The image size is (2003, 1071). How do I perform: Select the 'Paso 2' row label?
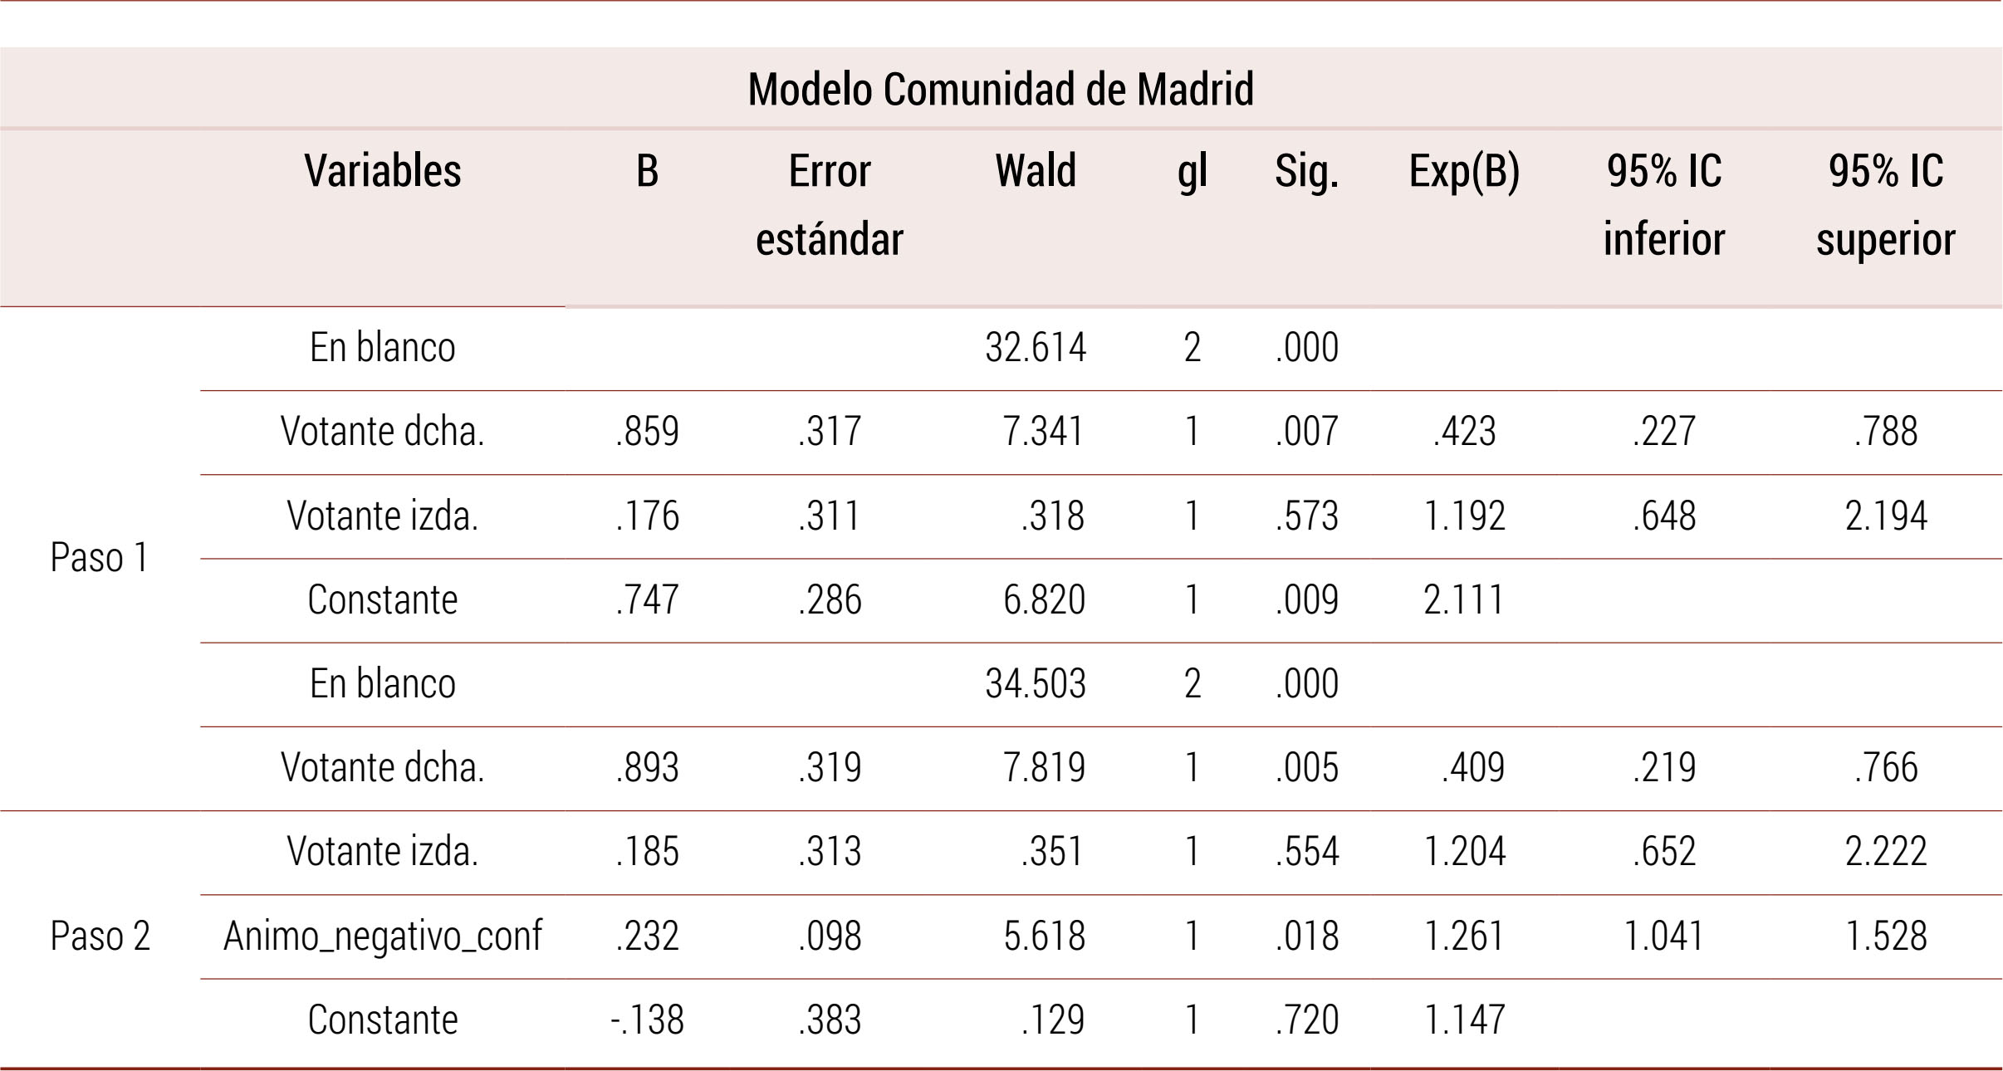tap(100, 937)
